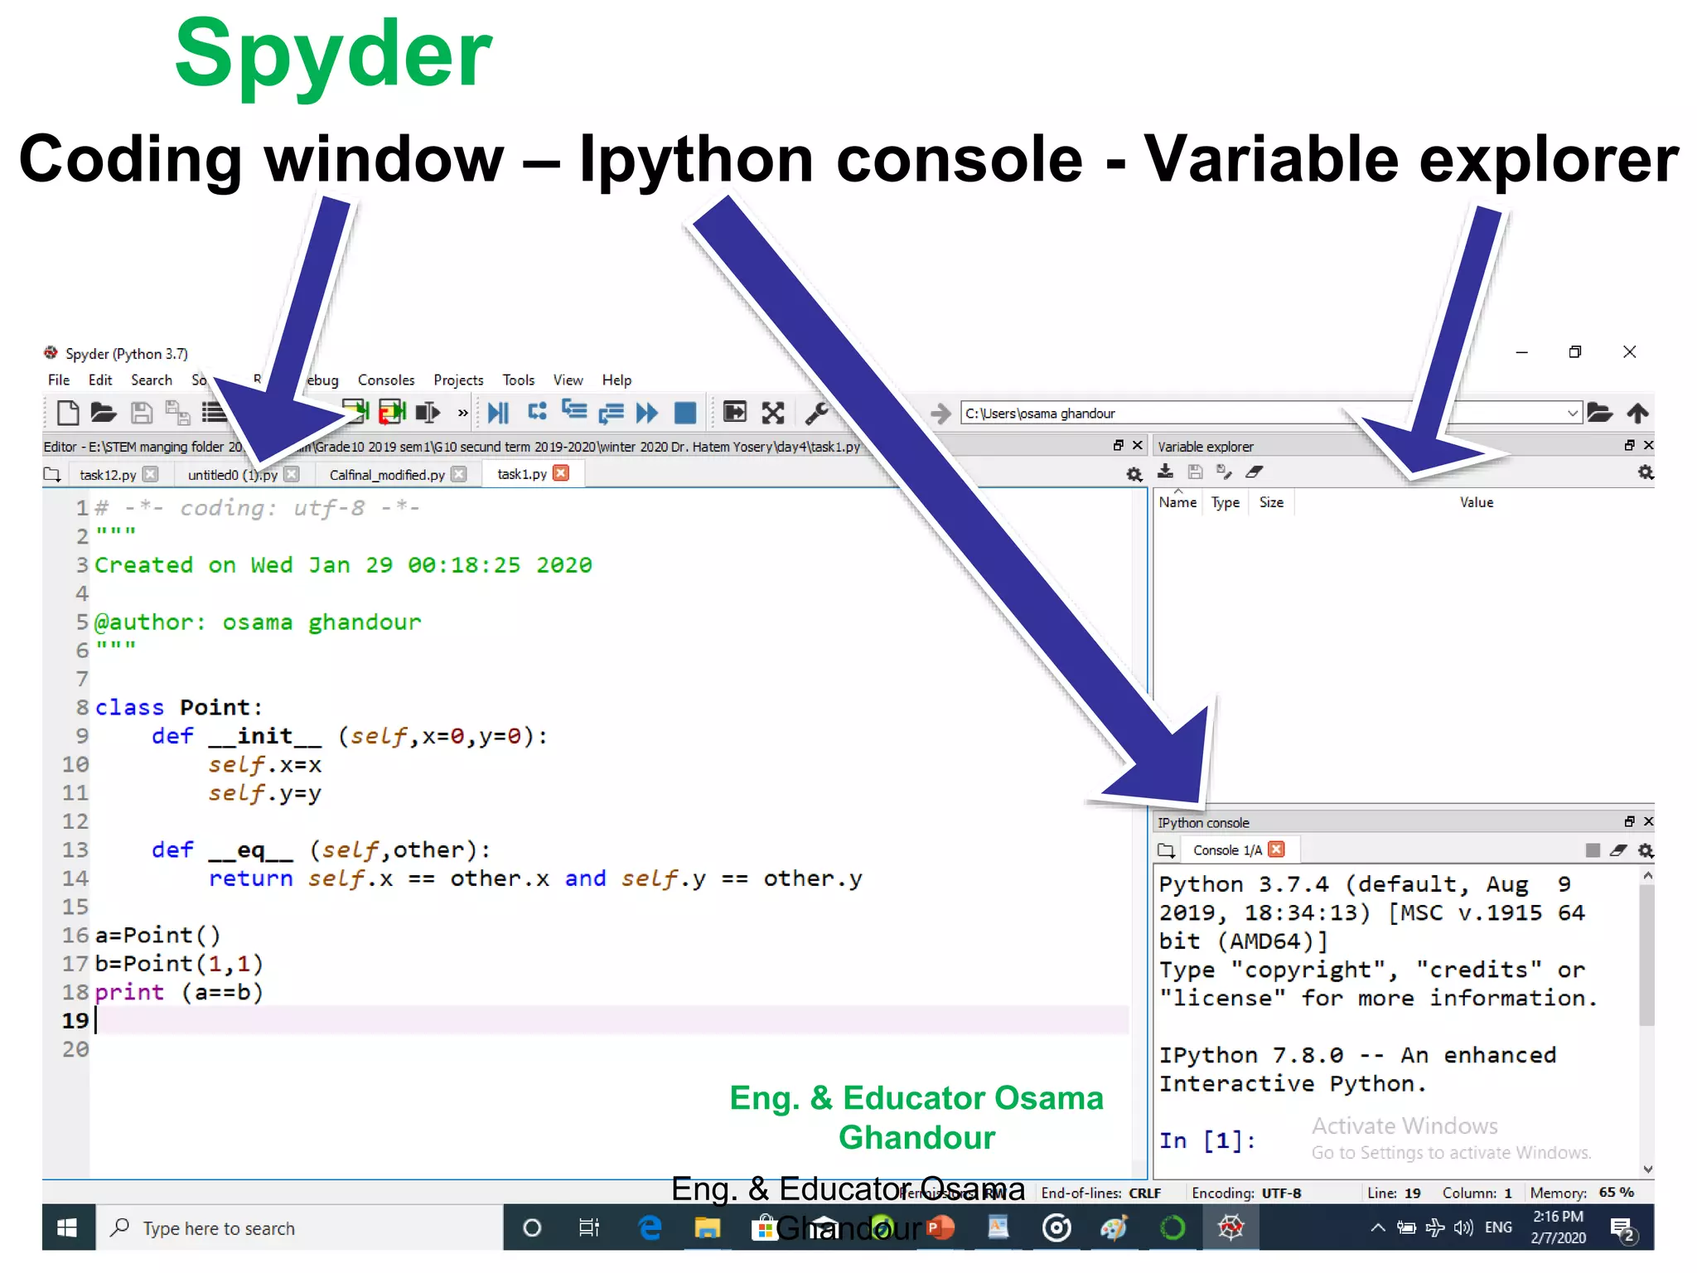Open the View menu
The height and width of the screenshot is (1273, 1697).
pyautogui.click(x=568, y=380)
